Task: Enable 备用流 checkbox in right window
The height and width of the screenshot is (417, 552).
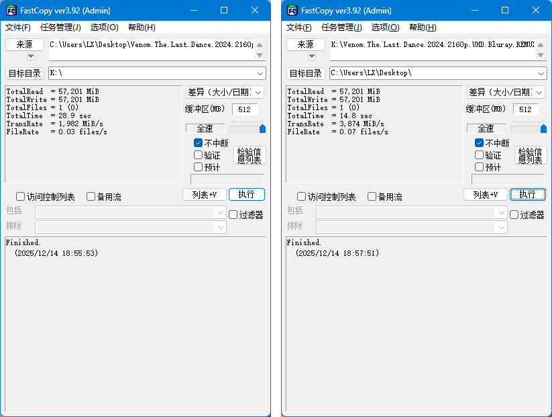Action: 372,196
